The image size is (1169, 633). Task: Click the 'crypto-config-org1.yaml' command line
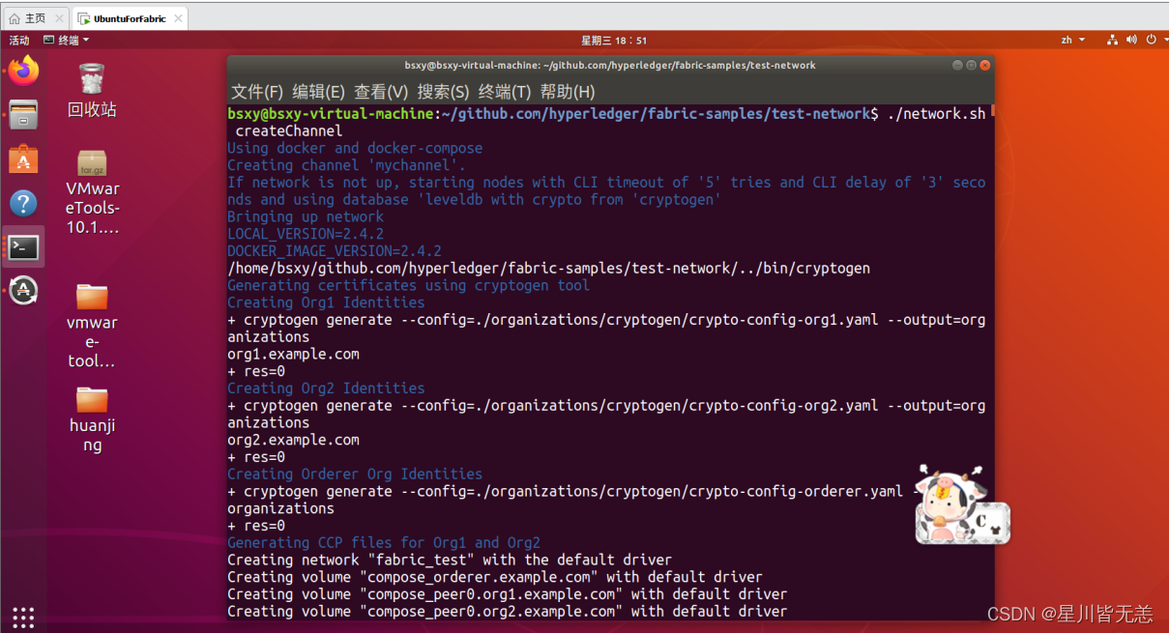click(606, 320)
